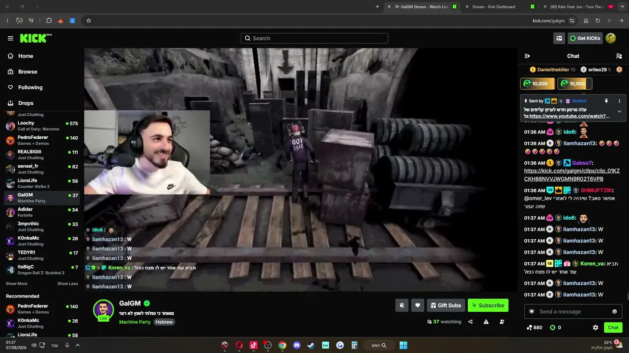
Task: View the 880 channel points balance
Action: 534,328
